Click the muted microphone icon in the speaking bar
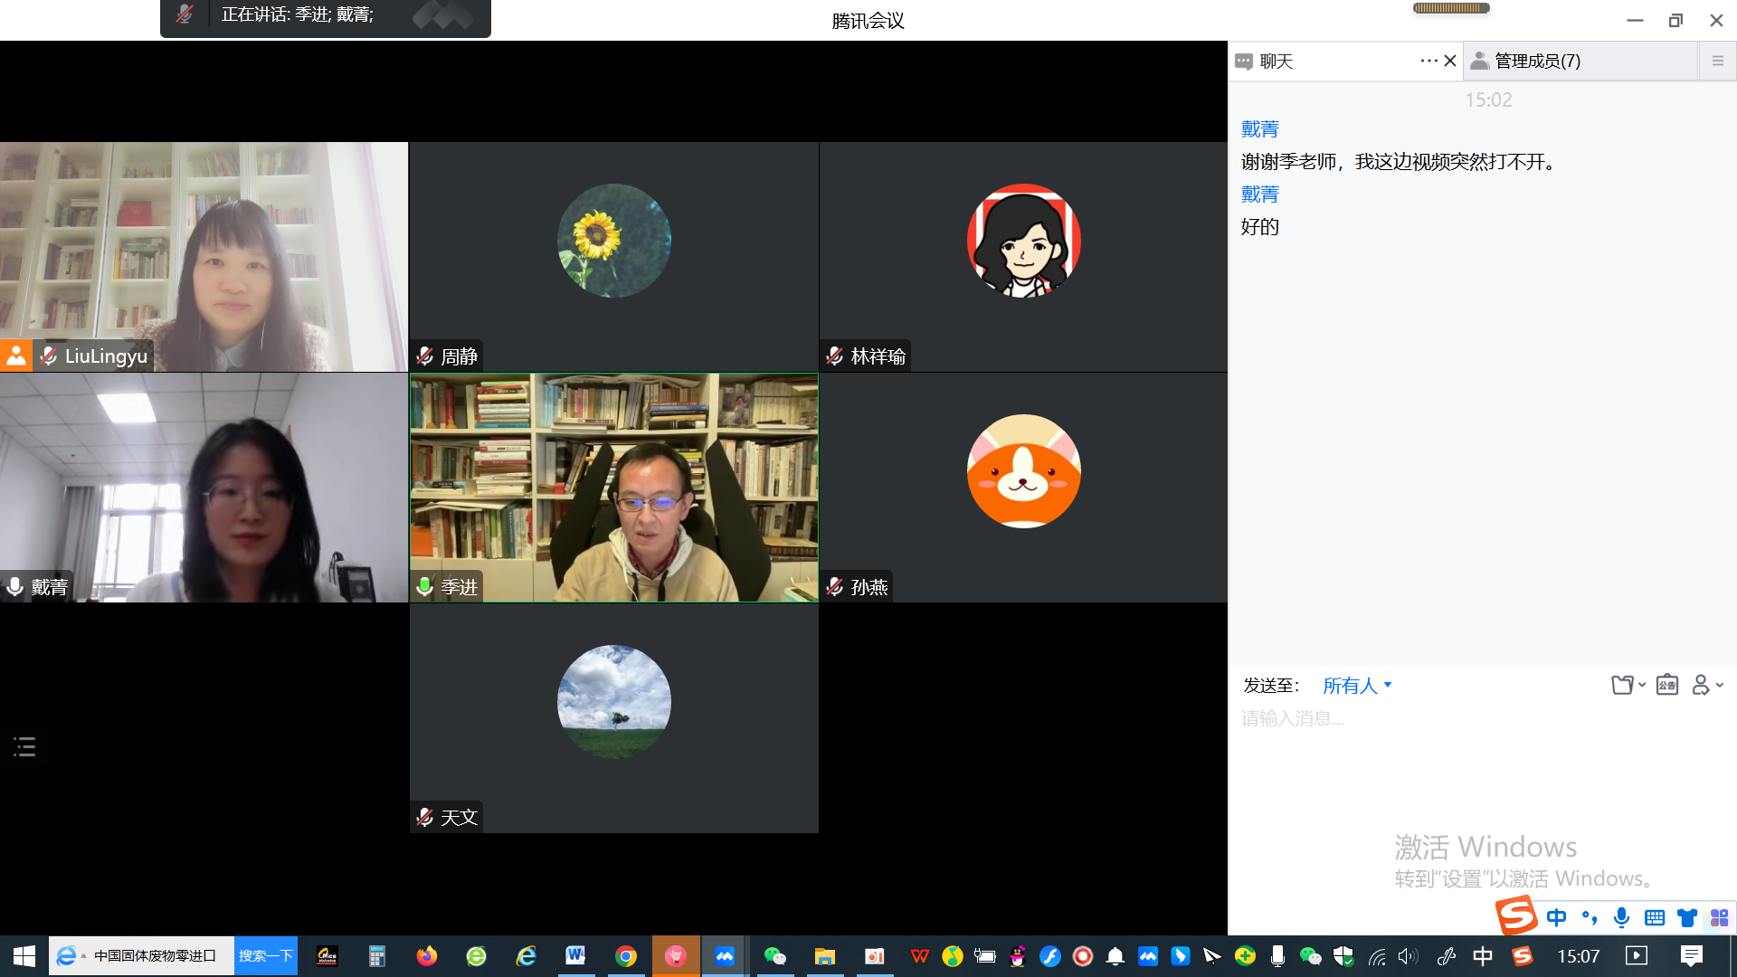Screen dimensions: 1737x977 (x=185, y=14)
